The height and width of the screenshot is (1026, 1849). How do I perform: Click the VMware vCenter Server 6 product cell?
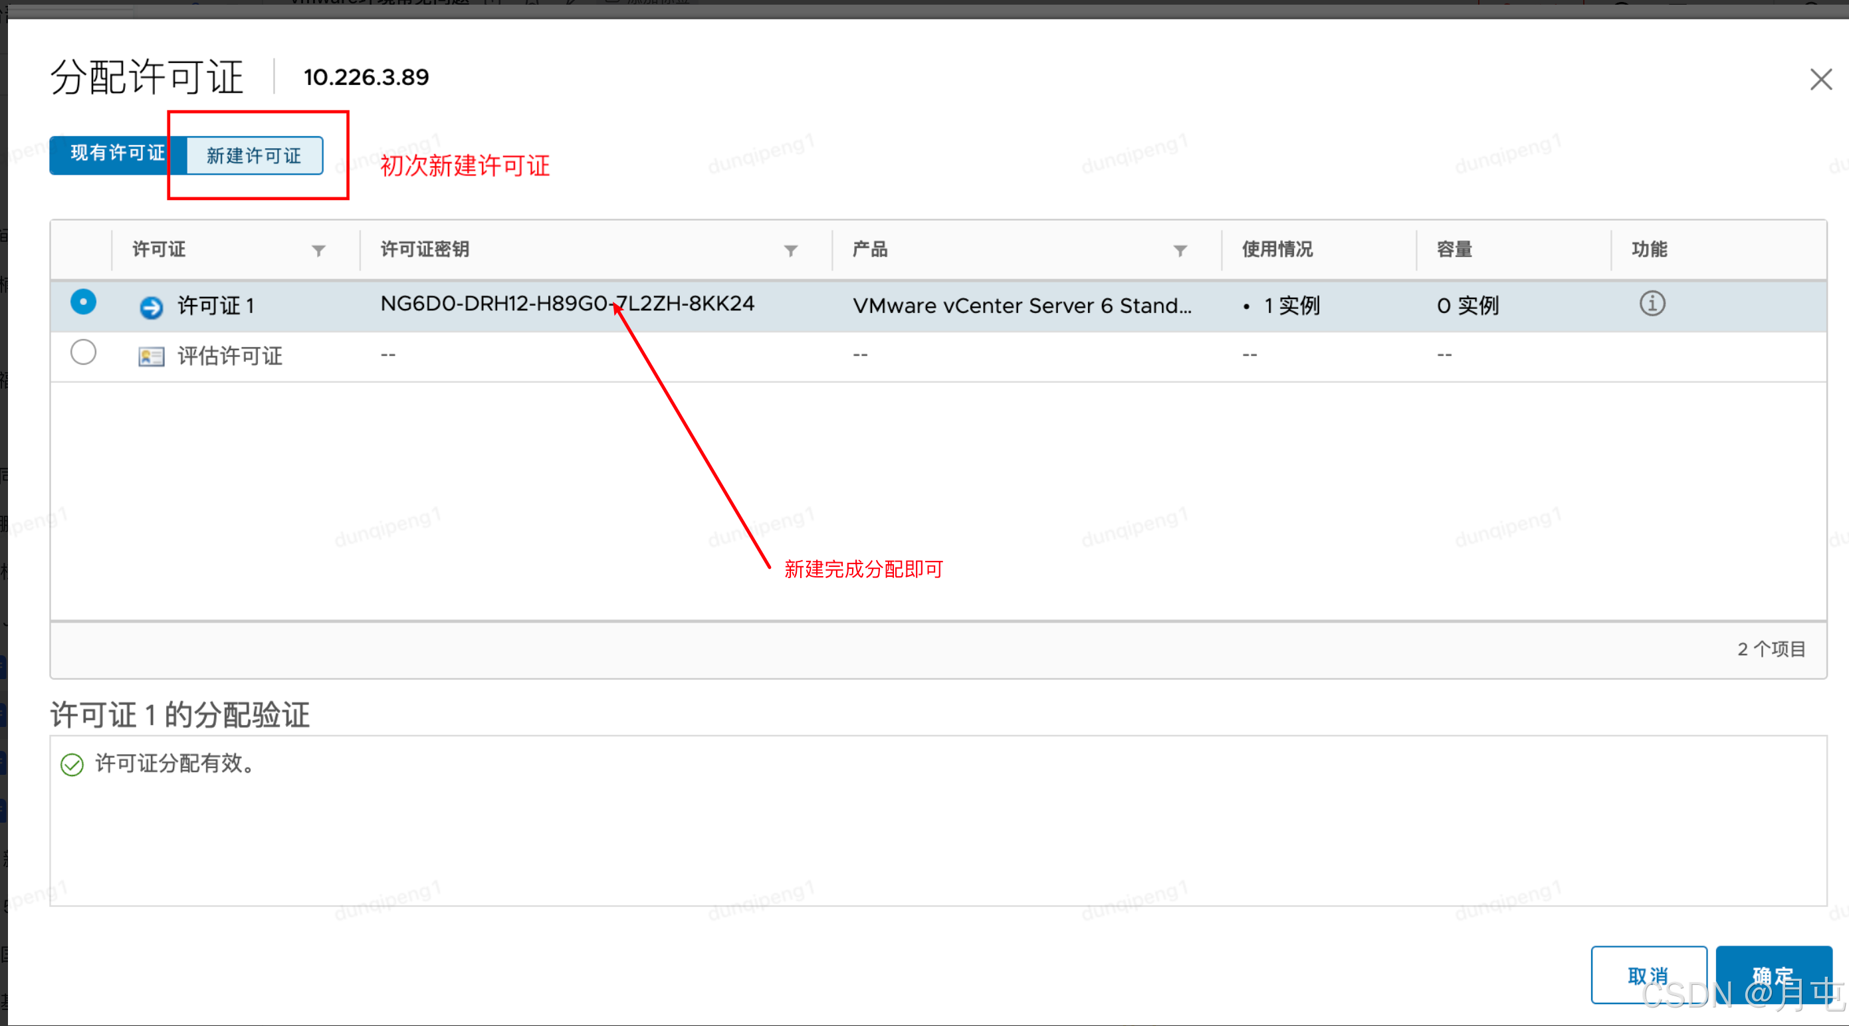(x=1022, y=306)
